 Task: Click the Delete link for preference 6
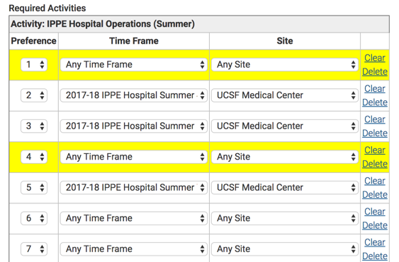click(375, 225)
